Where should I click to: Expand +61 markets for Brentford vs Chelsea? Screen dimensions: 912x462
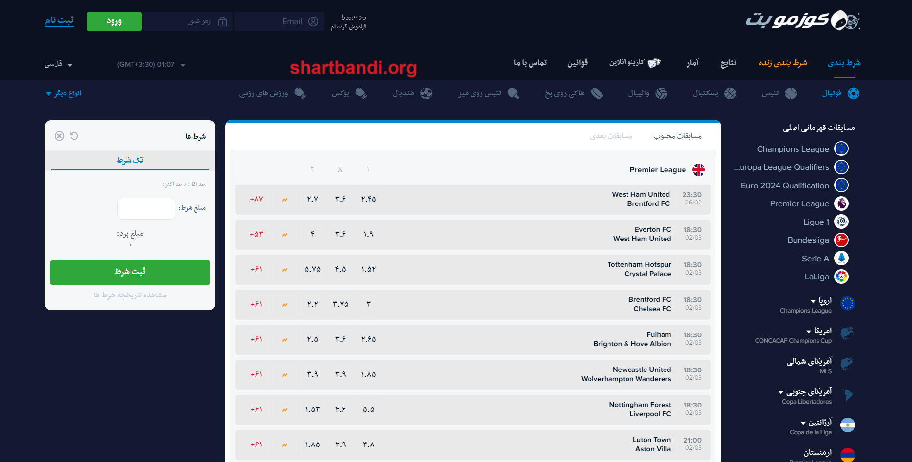tap(257, 304)
